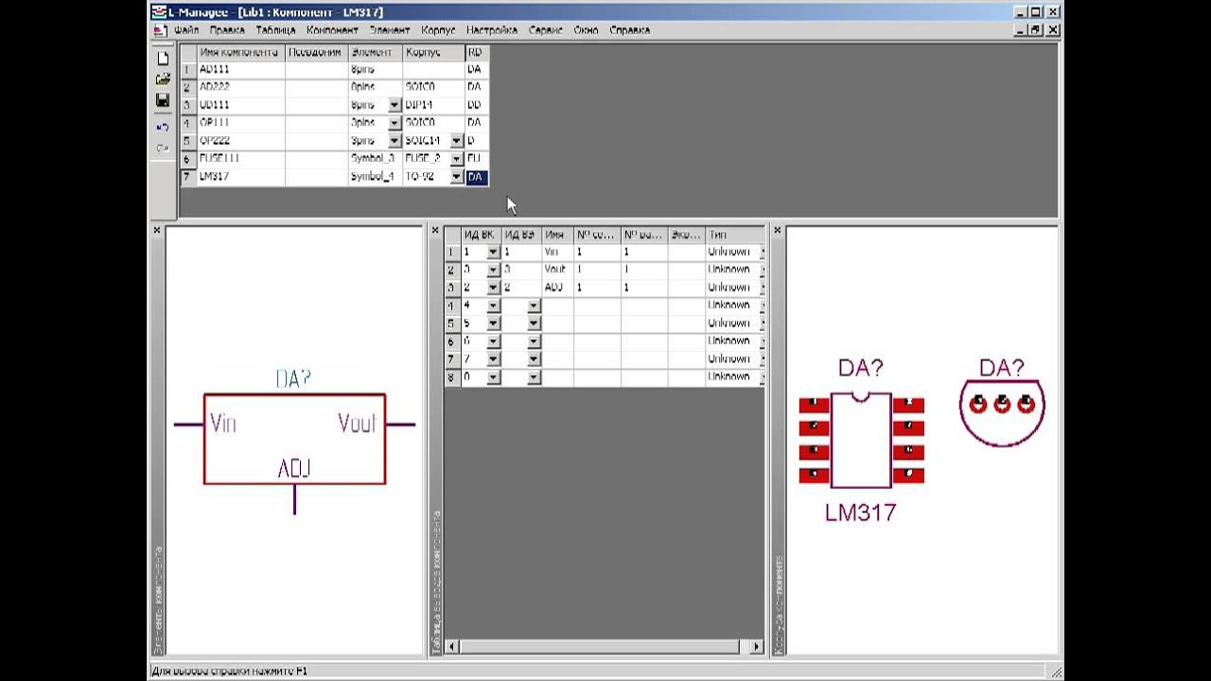Click the pin table horizontal scrollbar track
Screen dimensions: 1211x681
pyautogui.click(x=604, y=647)
